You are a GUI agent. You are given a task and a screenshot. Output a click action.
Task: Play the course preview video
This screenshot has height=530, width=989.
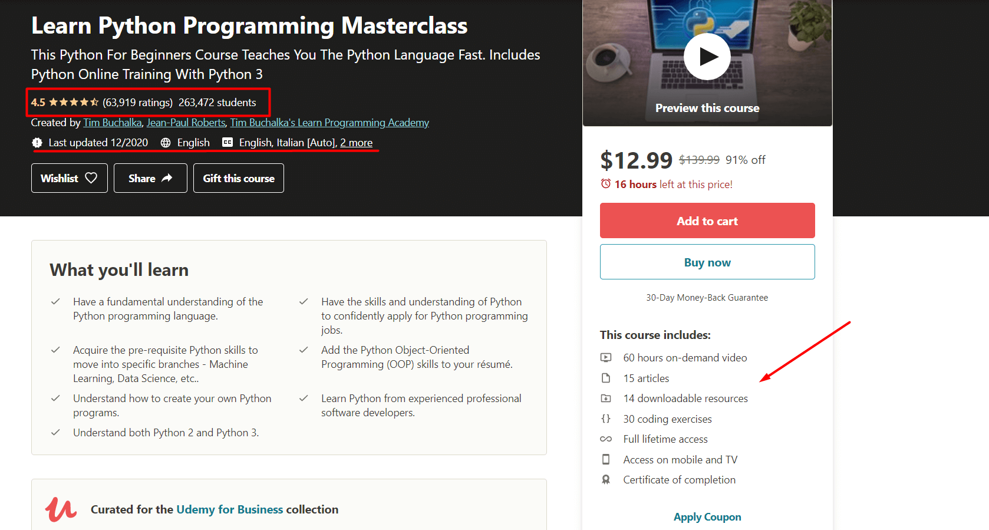click(707, 57)
